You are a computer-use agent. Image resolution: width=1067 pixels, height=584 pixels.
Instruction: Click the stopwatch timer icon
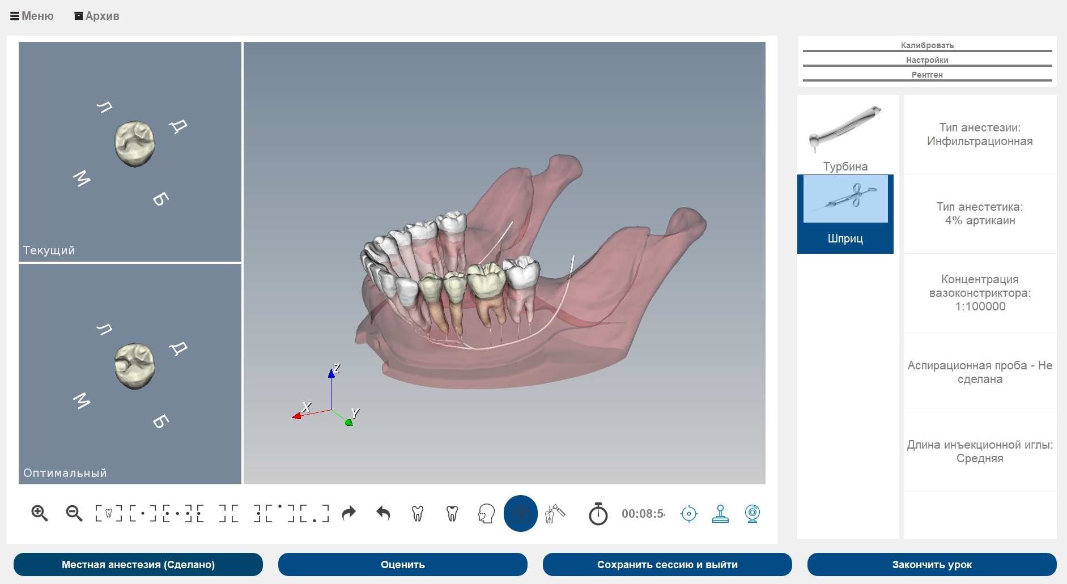(x=598, y=514)
